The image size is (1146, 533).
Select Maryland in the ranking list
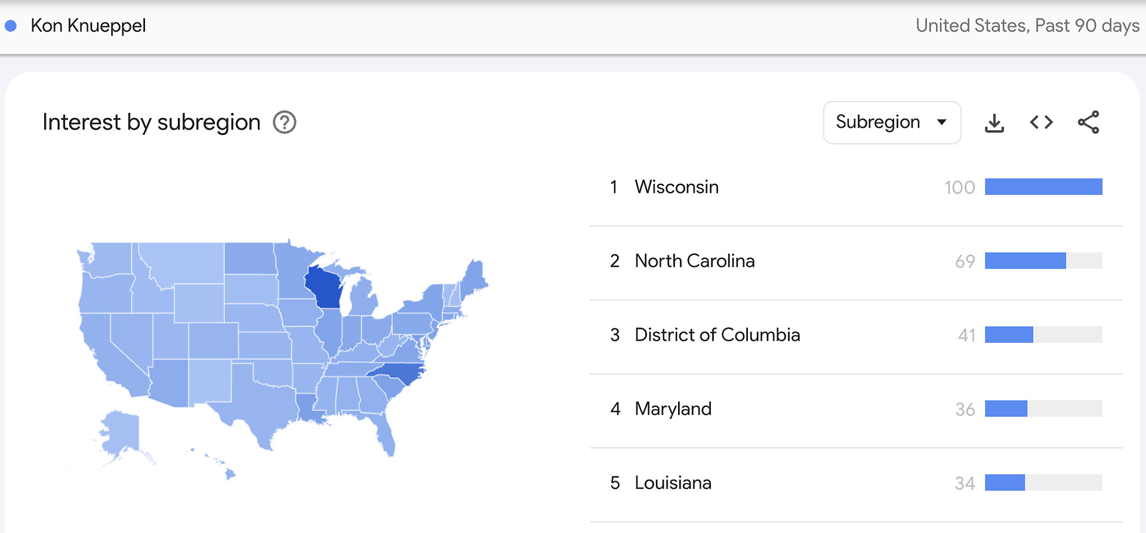point(673,409)
